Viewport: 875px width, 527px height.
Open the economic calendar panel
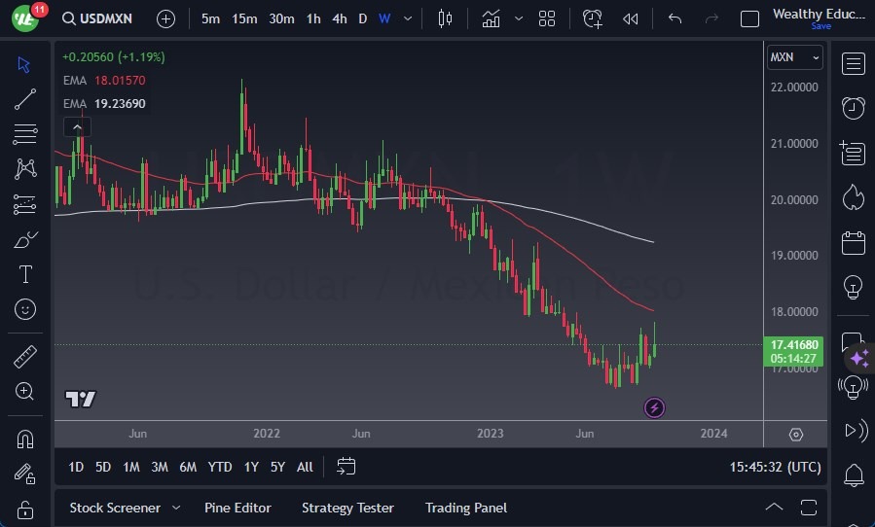[854, 242]
